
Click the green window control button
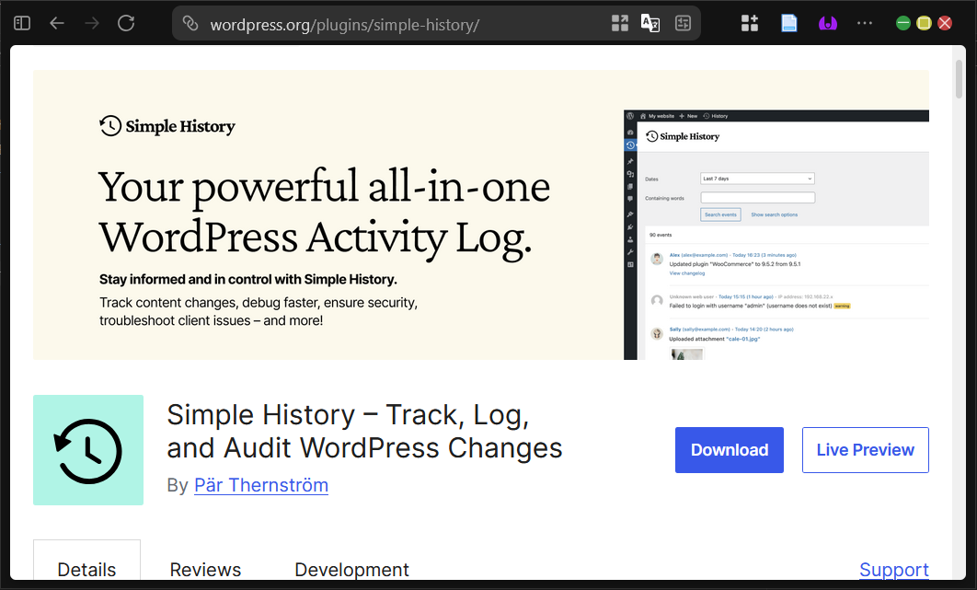pyautogui.click(x=903, y=24)
